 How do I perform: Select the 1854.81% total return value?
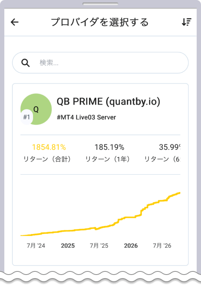coord(49,147)
